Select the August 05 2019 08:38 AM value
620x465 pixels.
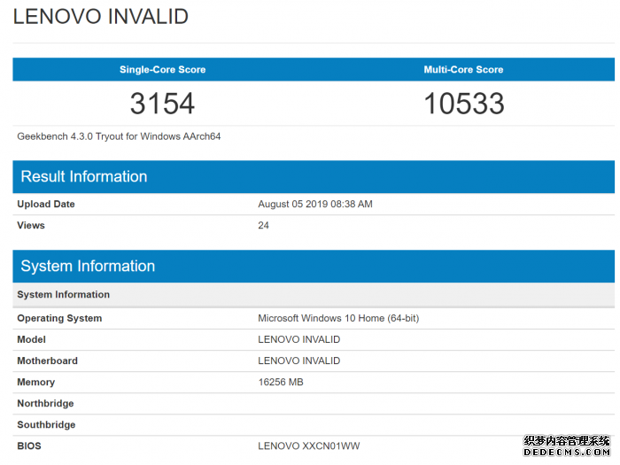315,204
